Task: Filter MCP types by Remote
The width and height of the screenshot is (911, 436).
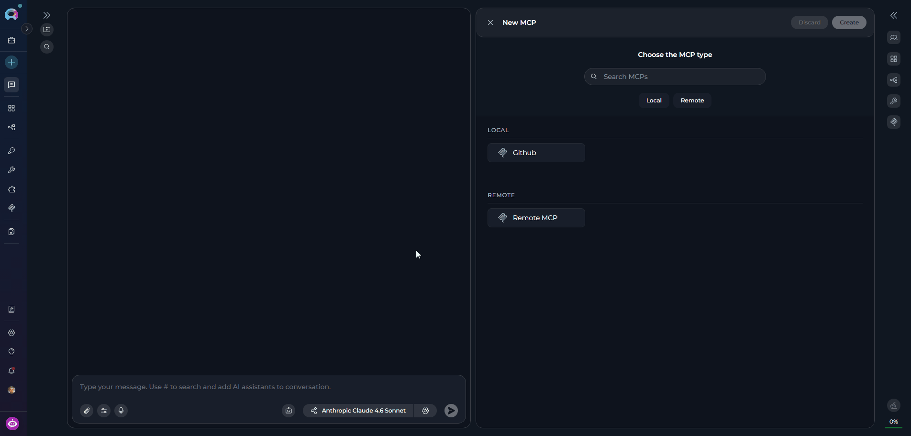Action: [x=692, y=101]
